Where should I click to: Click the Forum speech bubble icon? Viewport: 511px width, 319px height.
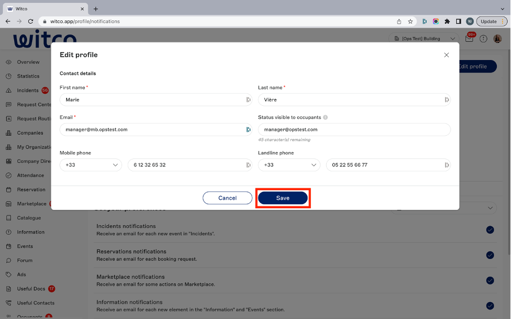click(x=9, y=260)
